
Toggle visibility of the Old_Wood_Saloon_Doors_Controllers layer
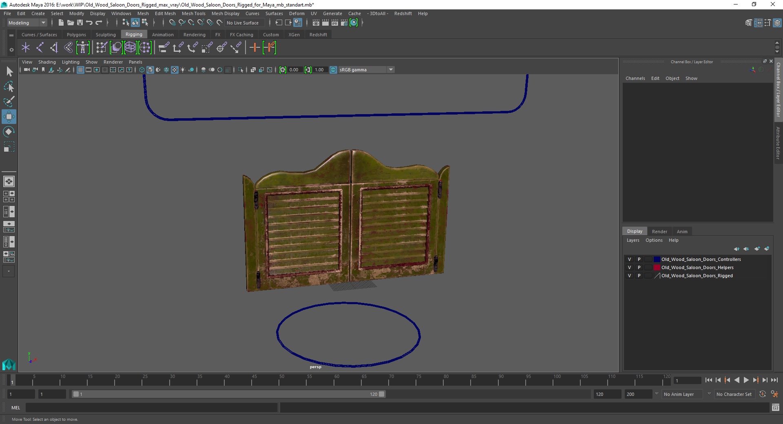coord(629,259)
